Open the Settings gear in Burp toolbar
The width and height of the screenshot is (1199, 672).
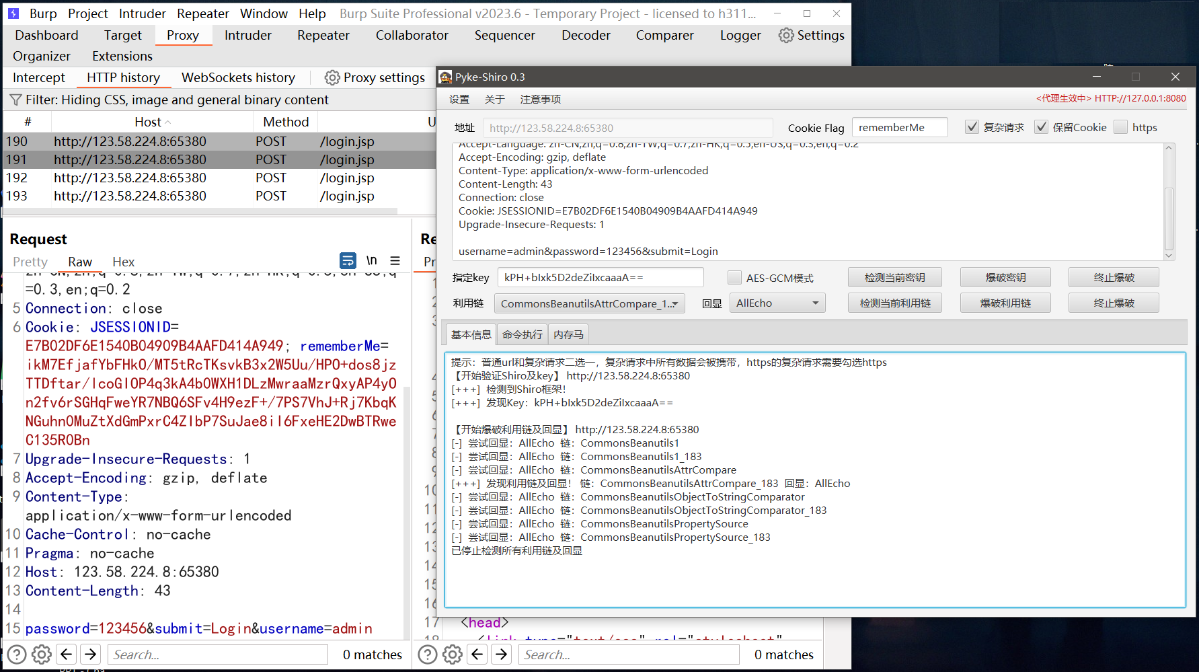tap(786, 36)
